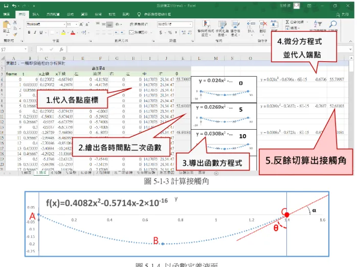Switch to the Formulas ribbon tab

tap(71, 14)
